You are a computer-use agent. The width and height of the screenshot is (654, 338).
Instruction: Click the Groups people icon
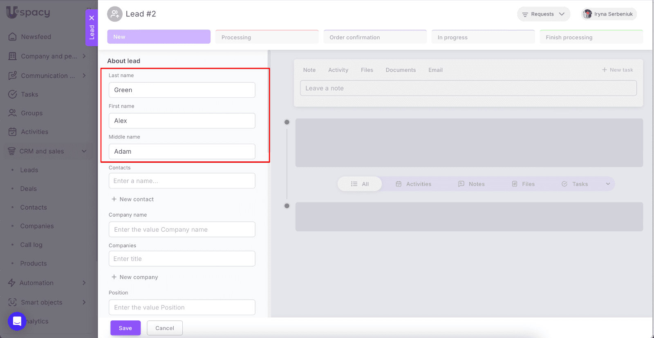pos(13,113)
